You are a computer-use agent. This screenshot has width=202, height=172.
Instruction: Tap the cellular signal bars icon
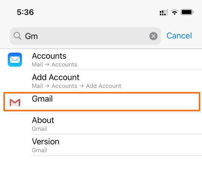164,12
